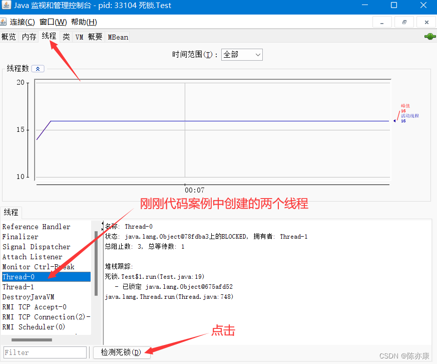
Task: Switch to the MBean tab
Action: (x=118, y=37)
